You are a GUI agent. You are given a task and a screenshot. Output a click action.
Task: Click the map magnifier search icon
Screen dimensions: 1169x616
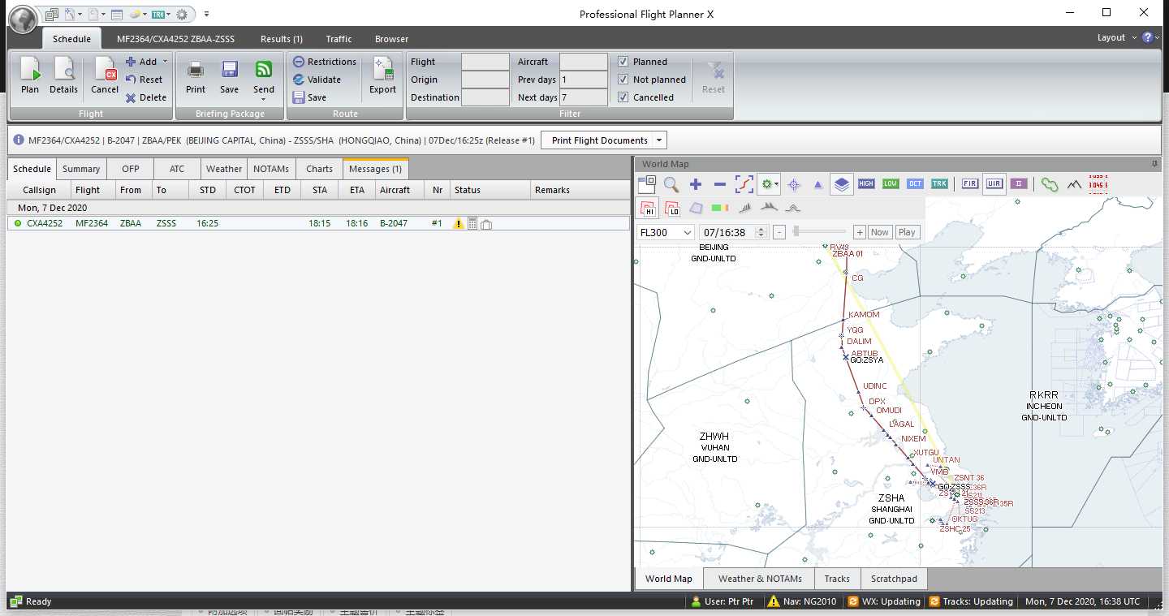[x=671, y=184]
